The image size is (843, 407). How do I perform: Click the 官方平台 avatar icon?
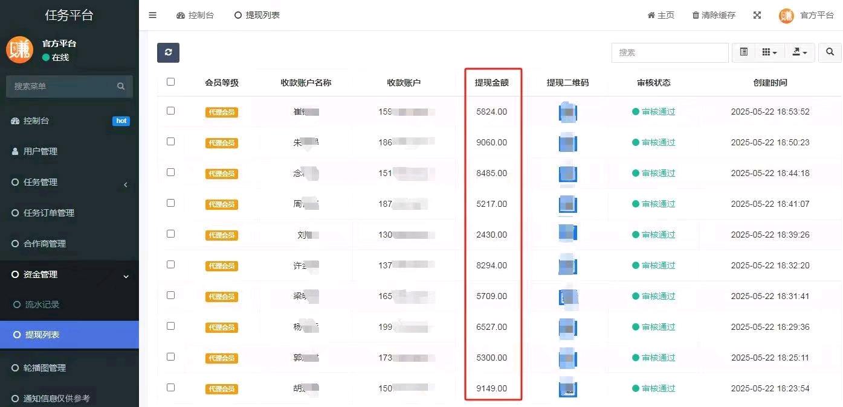(786, 15)
